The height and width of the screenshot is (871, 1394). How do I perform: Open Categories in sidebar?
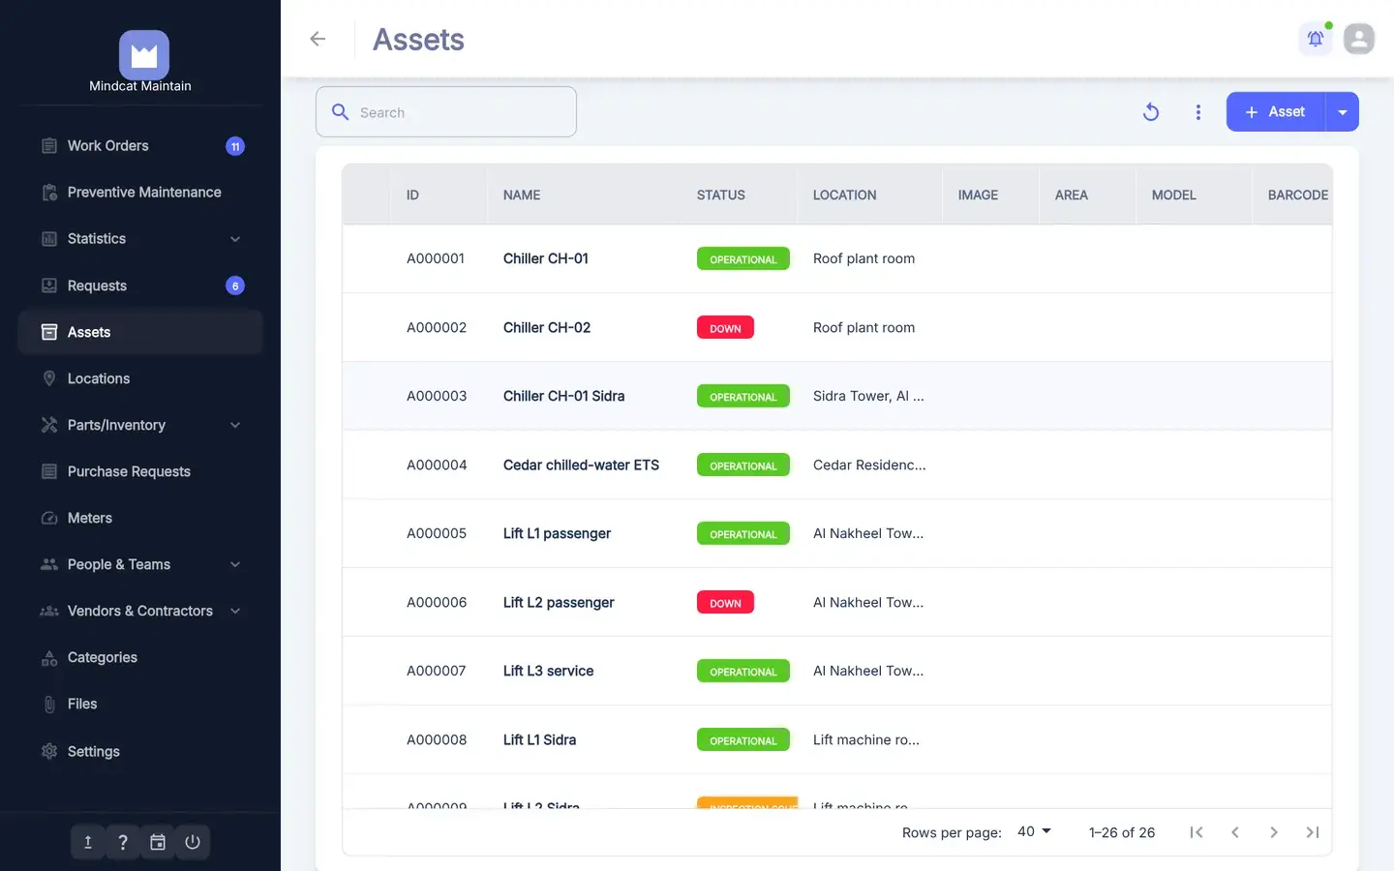pos(140,657)
